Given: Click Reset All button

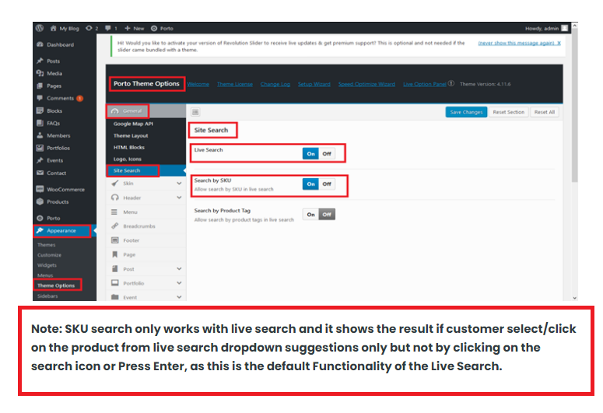Looking at the screenshot, I should pyautogui.click(x=544, y=112).
